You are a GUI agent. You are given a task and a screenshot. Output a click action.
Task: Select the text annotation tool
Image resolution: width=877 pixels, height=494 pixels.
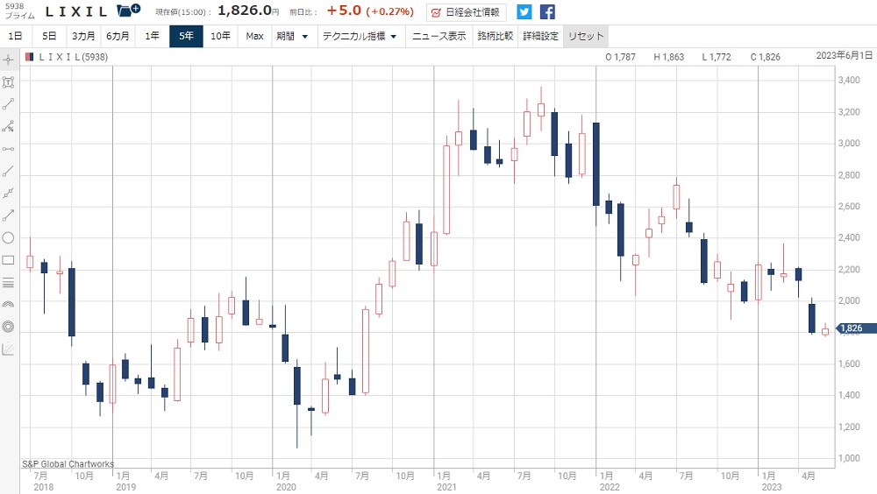tap(8, 82)
